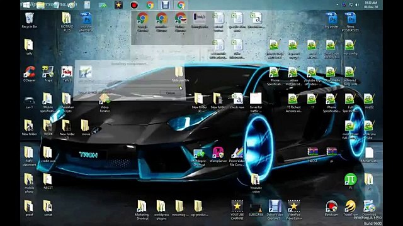Open the unnat folder

tap(48, 207)
